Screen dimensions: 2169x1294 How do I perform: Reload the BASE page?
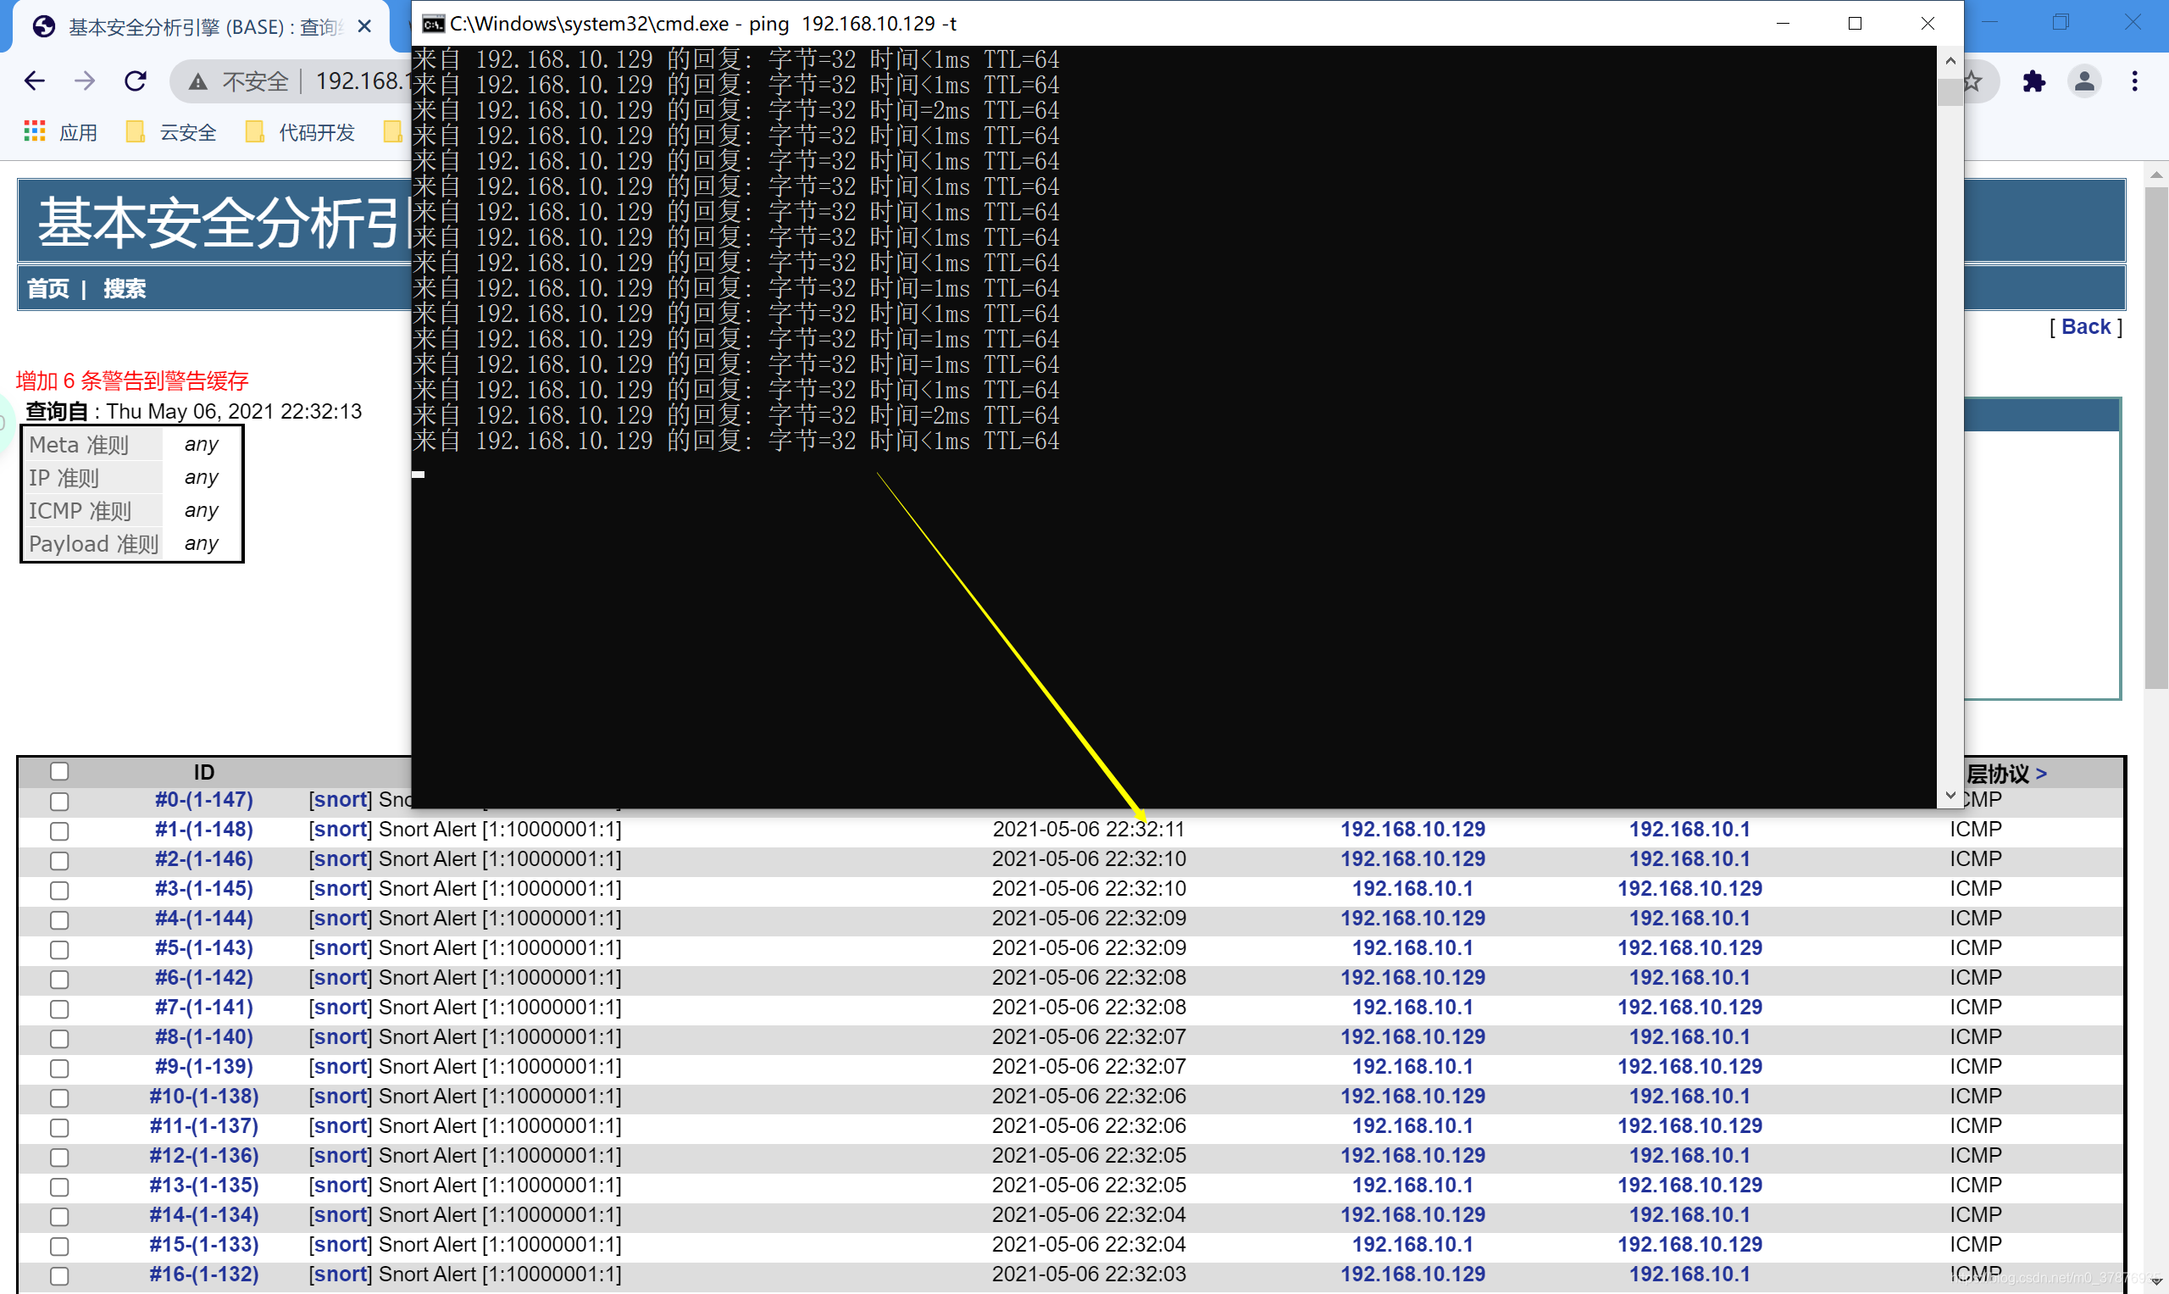tap(135, 81)
